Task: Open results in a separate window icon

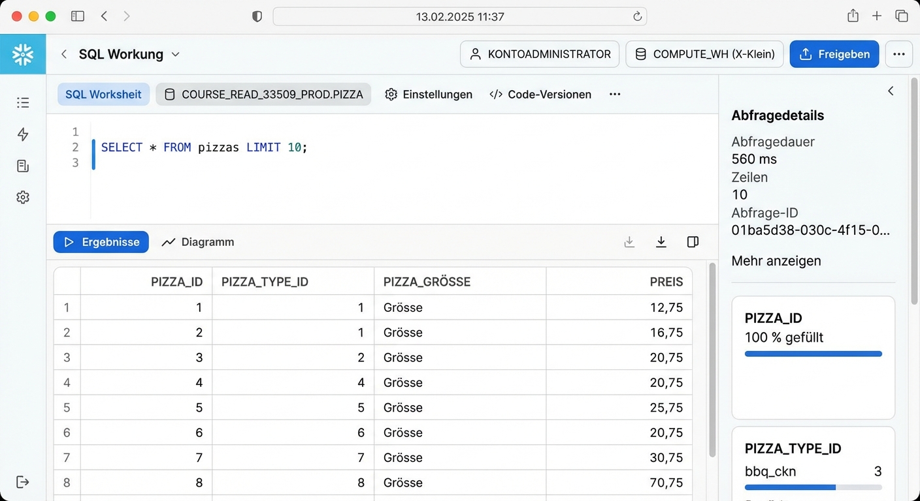Action: click(693, 241)
